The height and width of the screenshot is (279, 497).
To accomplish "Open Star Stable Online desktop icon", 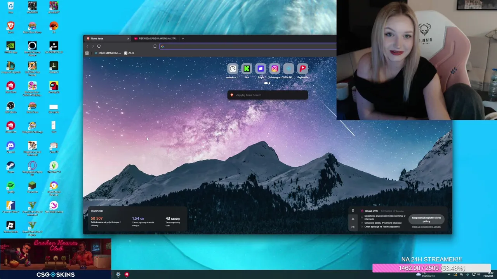I will coord(54,207).
